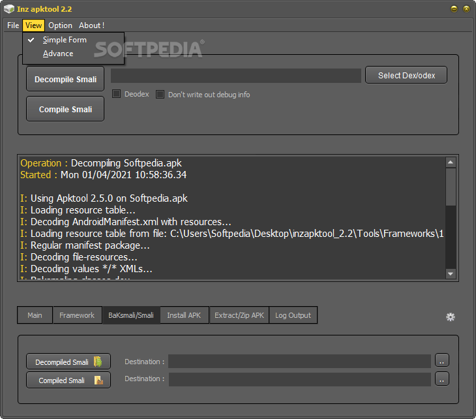Open the Decompiled Smali folder button
This screenshot has height=419, width=476.
pos(68,362)
